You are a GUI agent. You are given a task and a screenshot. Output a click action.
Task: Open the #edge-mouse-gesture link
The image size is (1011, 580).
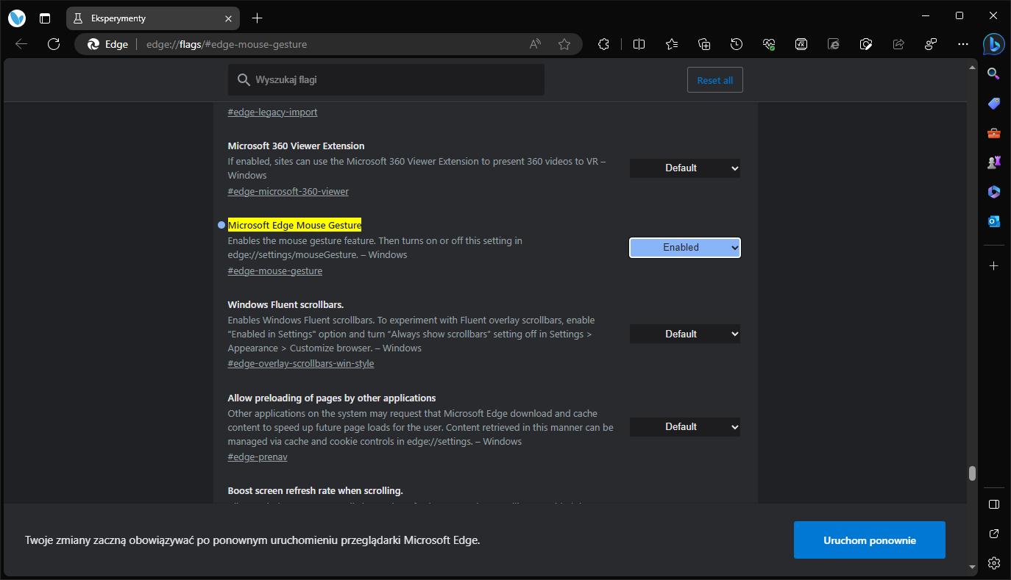tap(275, 271)
